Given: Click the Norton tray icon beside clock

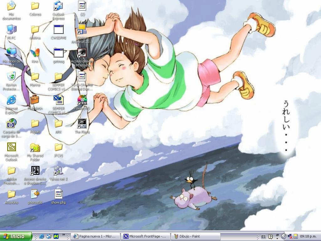Looking at the screenshot, I should click(x=295, y=237).
